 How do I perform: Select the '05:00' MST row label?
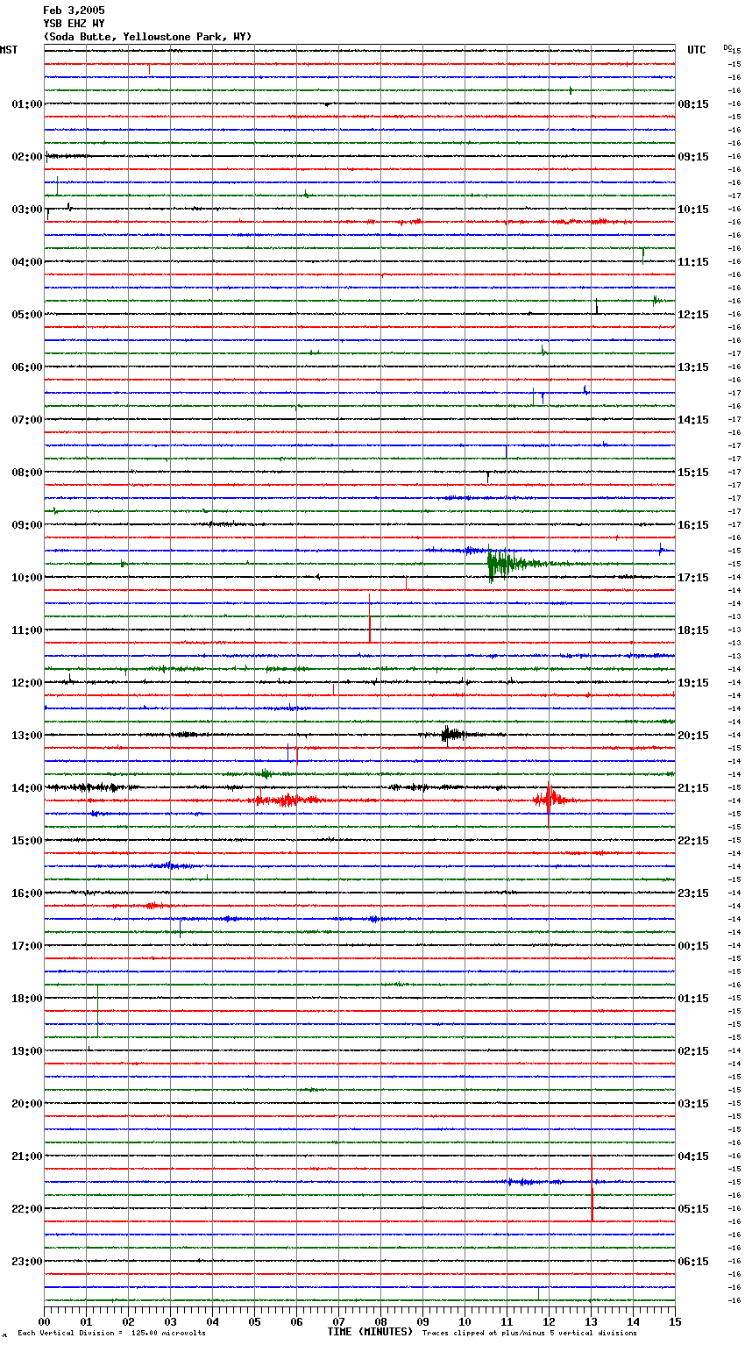[27, 315]
